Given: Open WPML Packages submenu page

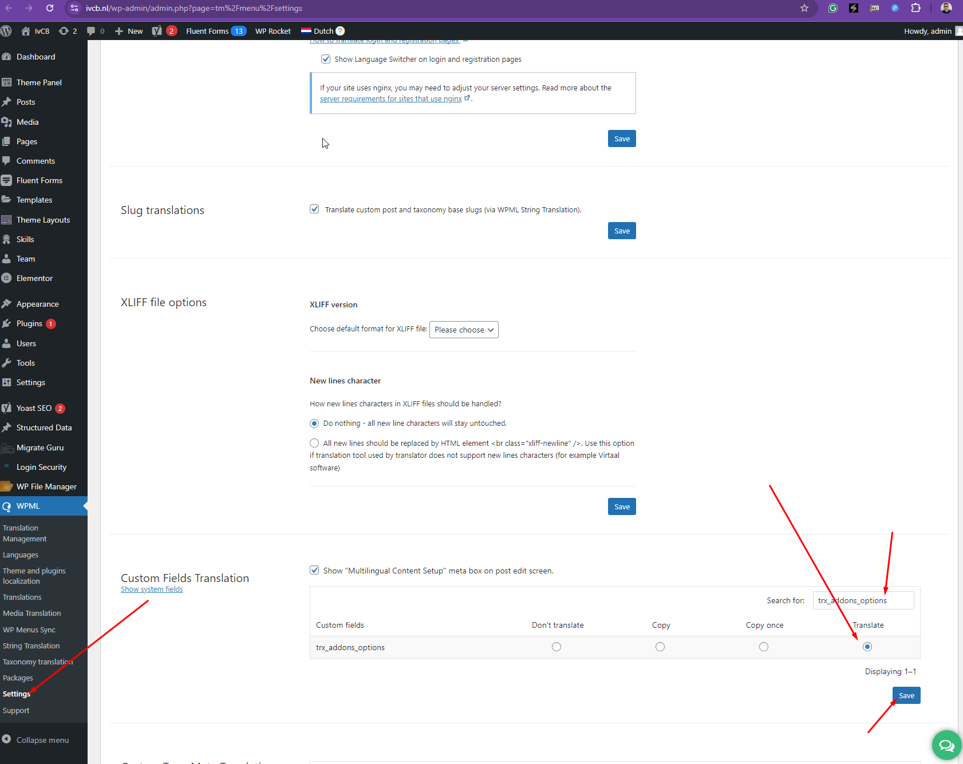Looking at the screenshot, I should pos(18,678).
